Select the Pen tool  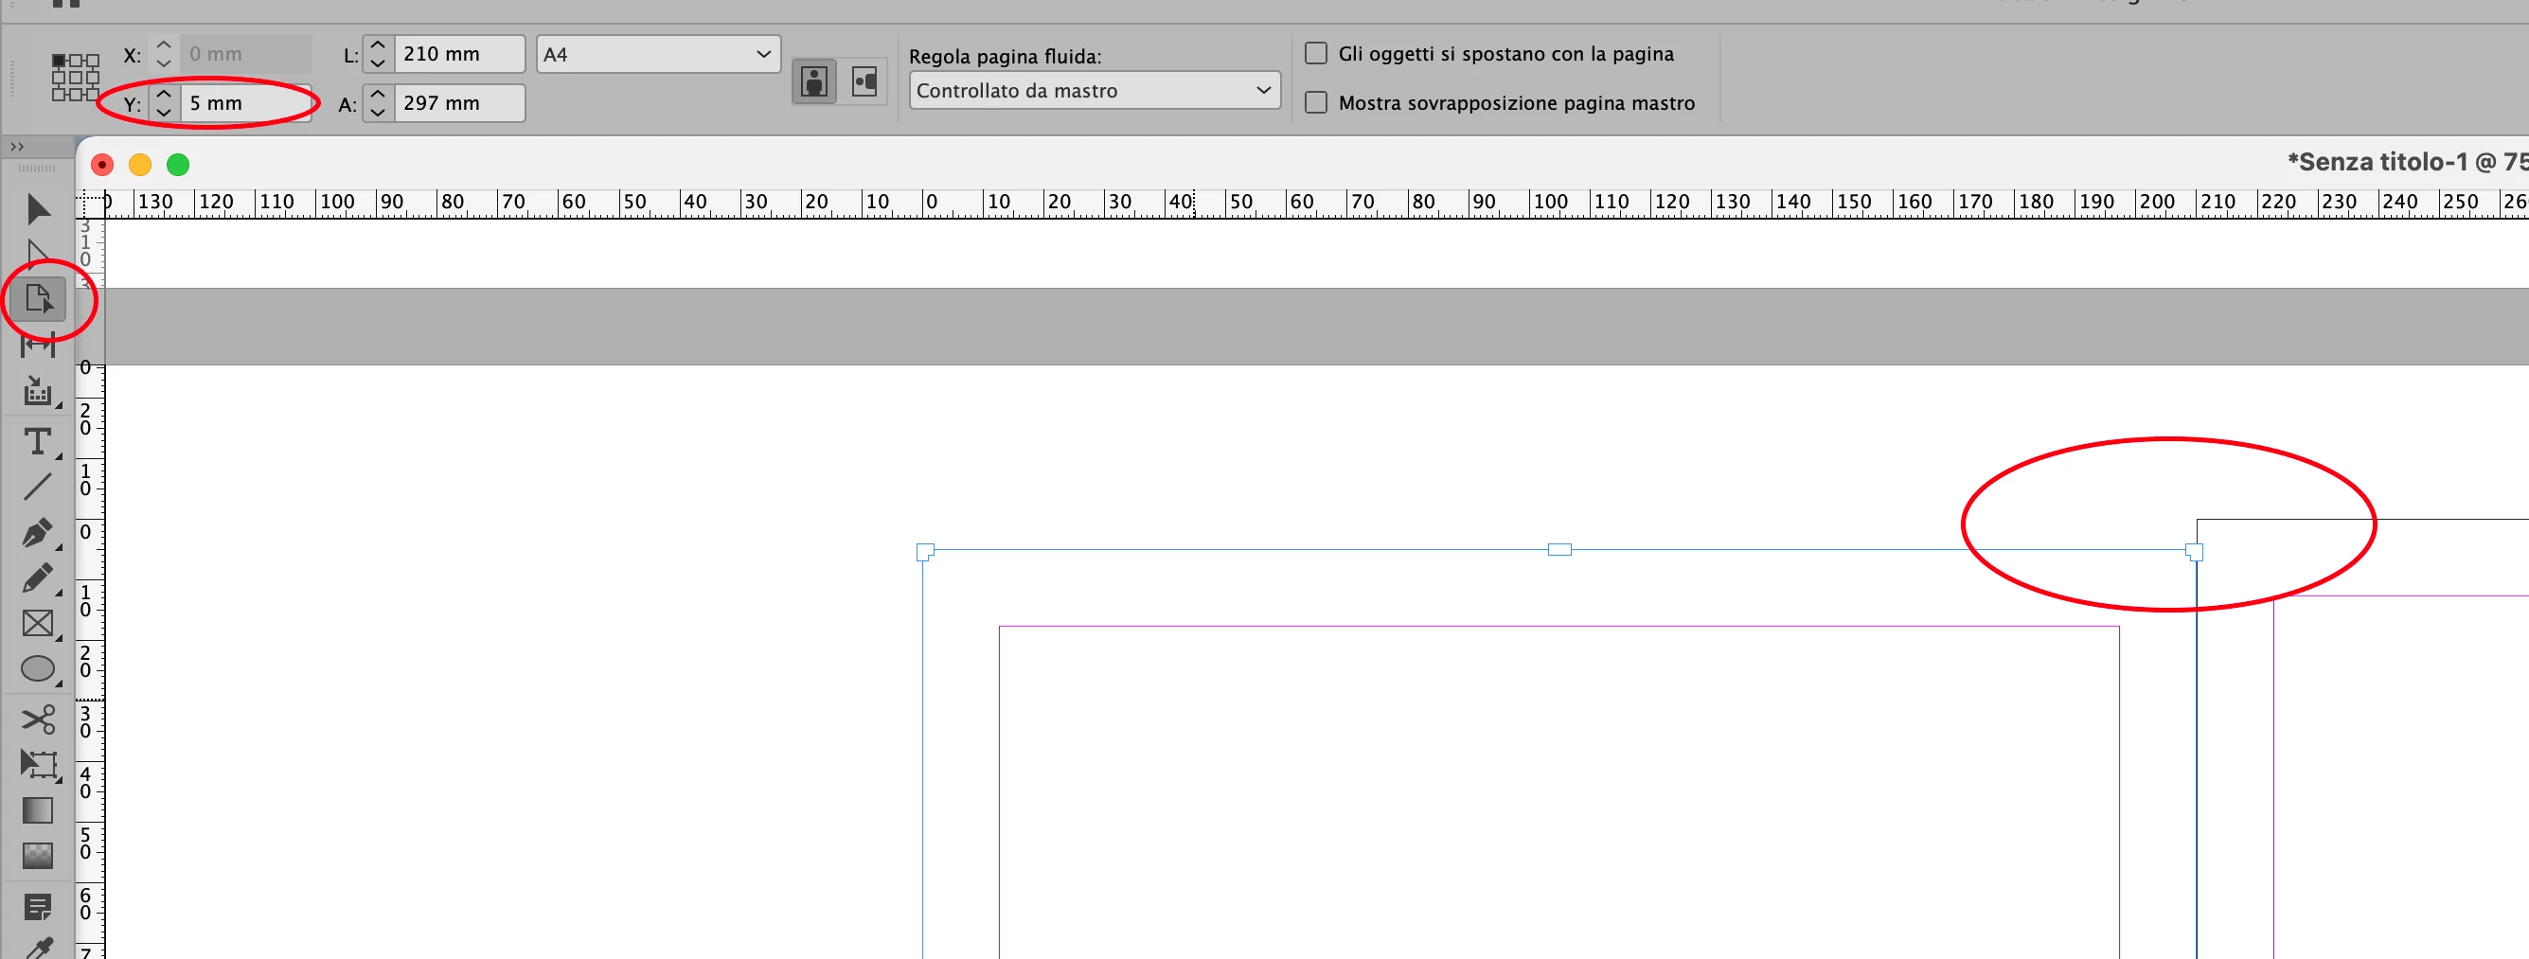click(x=37, y=533)
